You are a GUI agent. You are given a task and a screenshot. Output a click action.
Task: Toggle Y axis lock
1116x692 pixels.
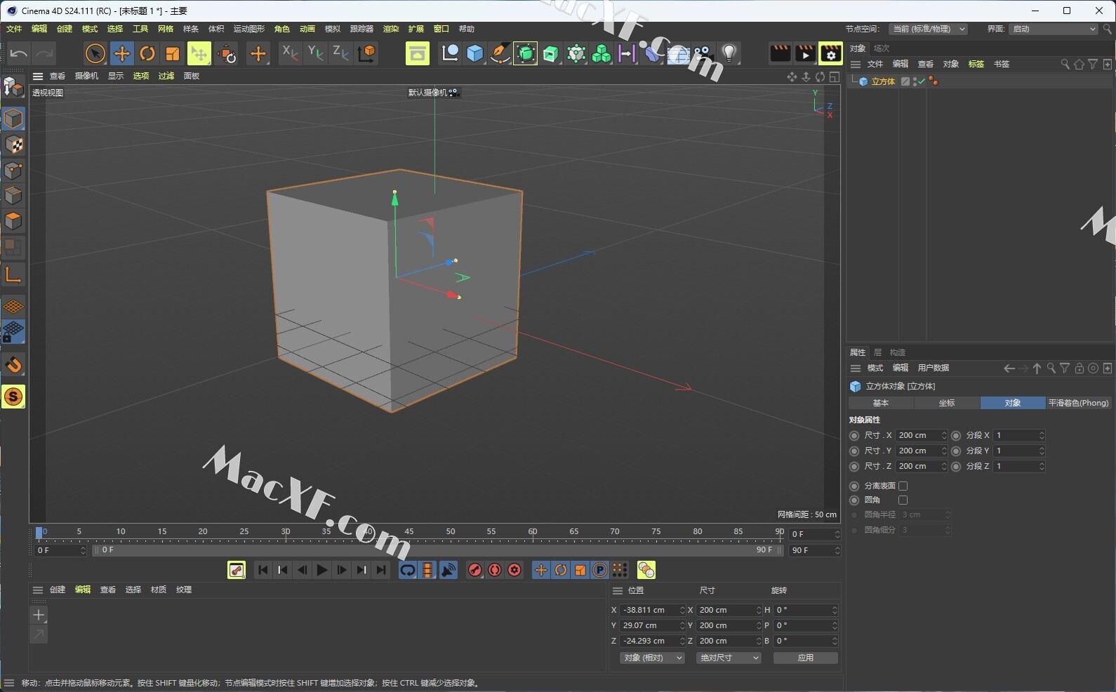[x=315, y=53]
